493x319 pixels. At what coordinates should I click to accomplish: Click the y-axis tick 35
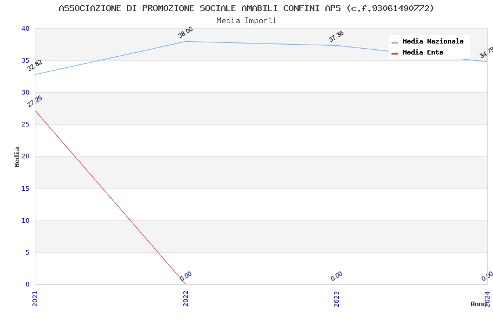pos(26,60)
